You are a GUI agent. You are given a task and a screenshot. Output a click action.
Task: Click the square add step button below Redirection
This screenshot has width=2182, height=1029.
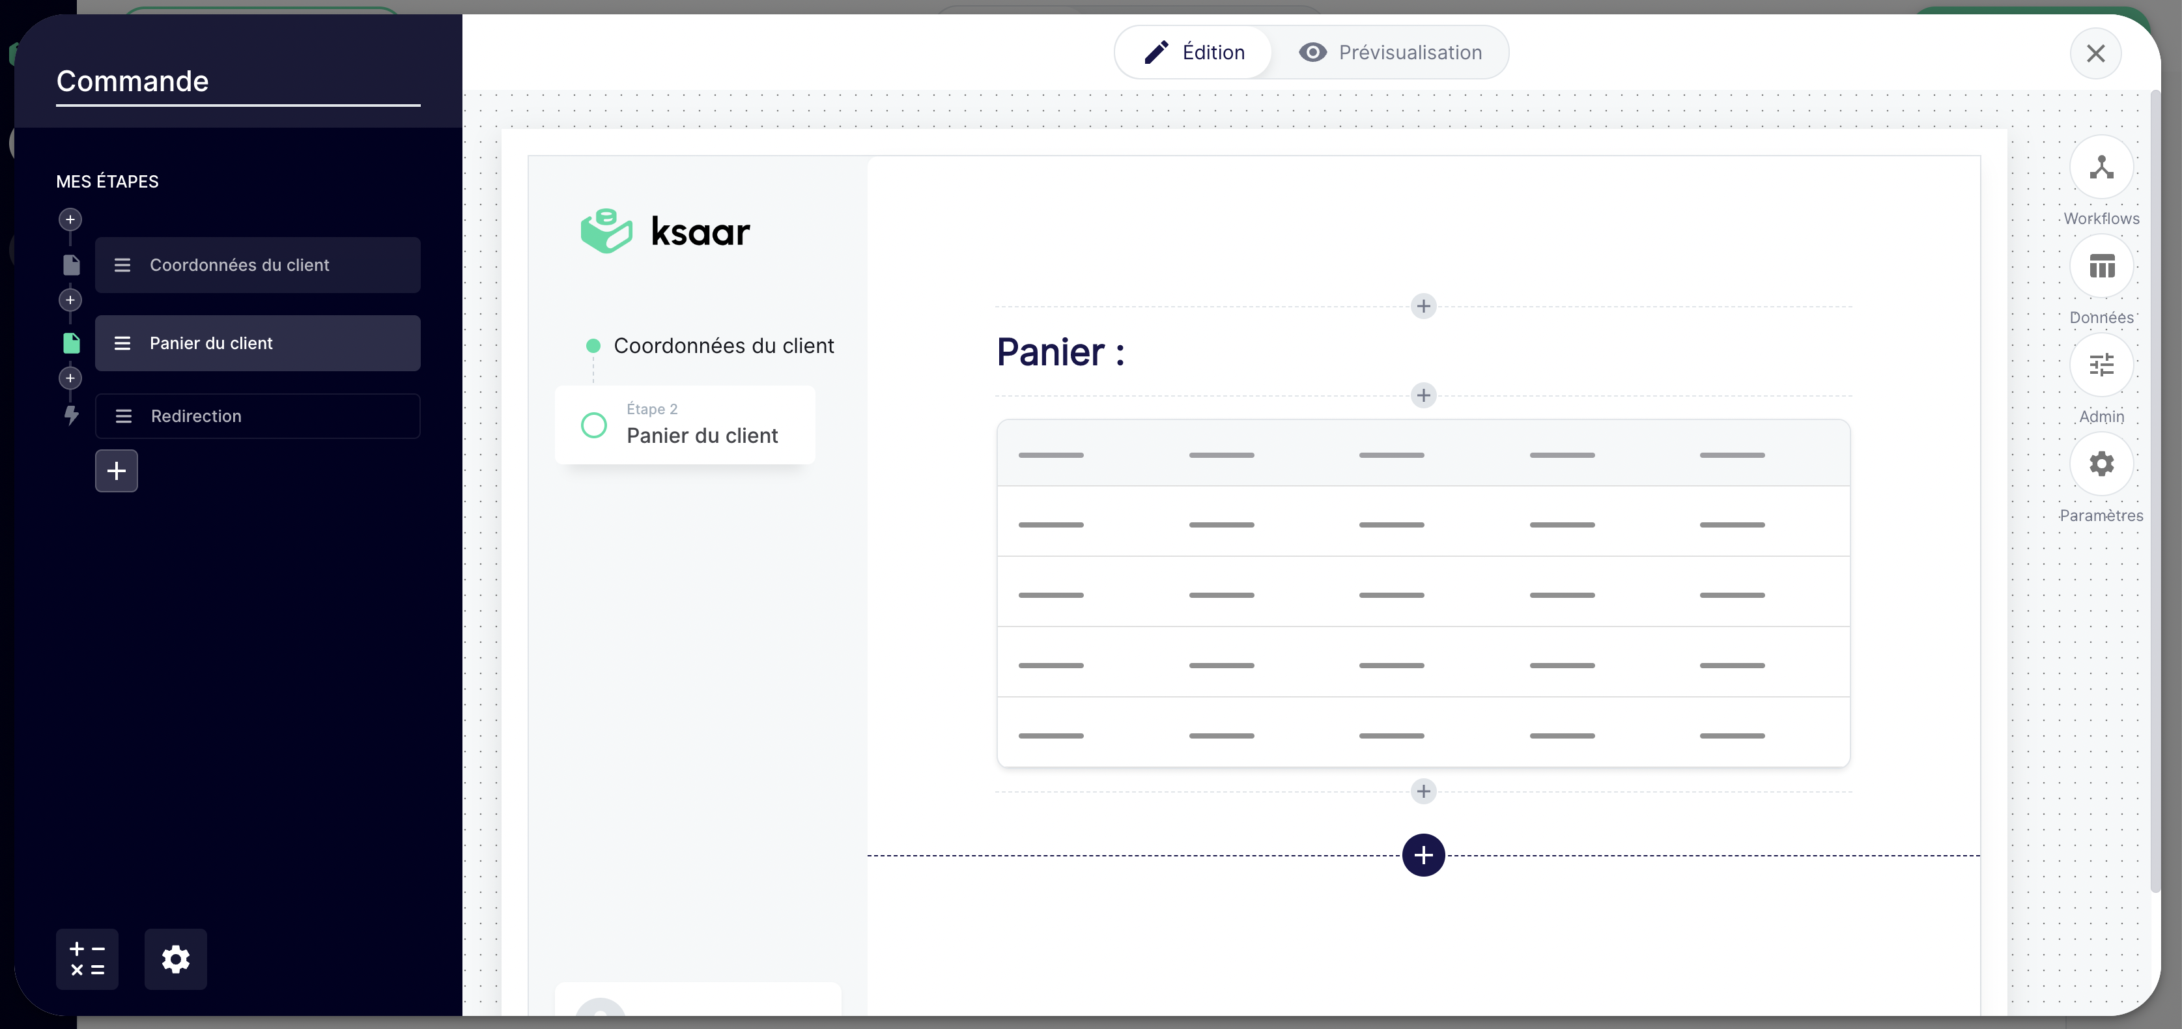pyautogui.click(x=116, y=471)
